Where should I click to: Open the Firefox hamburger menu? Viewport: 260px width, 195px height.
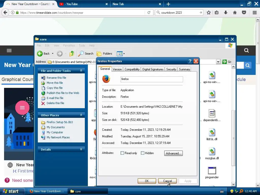255,13
